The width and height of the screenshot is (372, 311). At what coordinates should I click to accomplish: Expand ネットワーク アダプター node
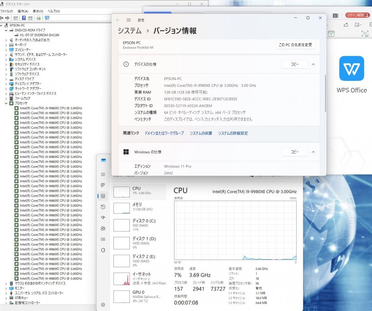click(6, 89)
